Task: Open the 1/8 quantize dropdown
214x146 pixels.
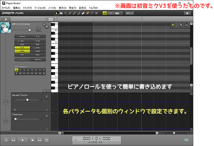Action: (x=115, y=13)
